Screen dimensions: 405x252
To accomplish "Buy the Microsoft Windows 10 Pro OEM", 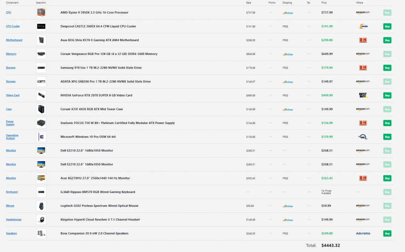I will pyautogui.click(x=387, y=137).
